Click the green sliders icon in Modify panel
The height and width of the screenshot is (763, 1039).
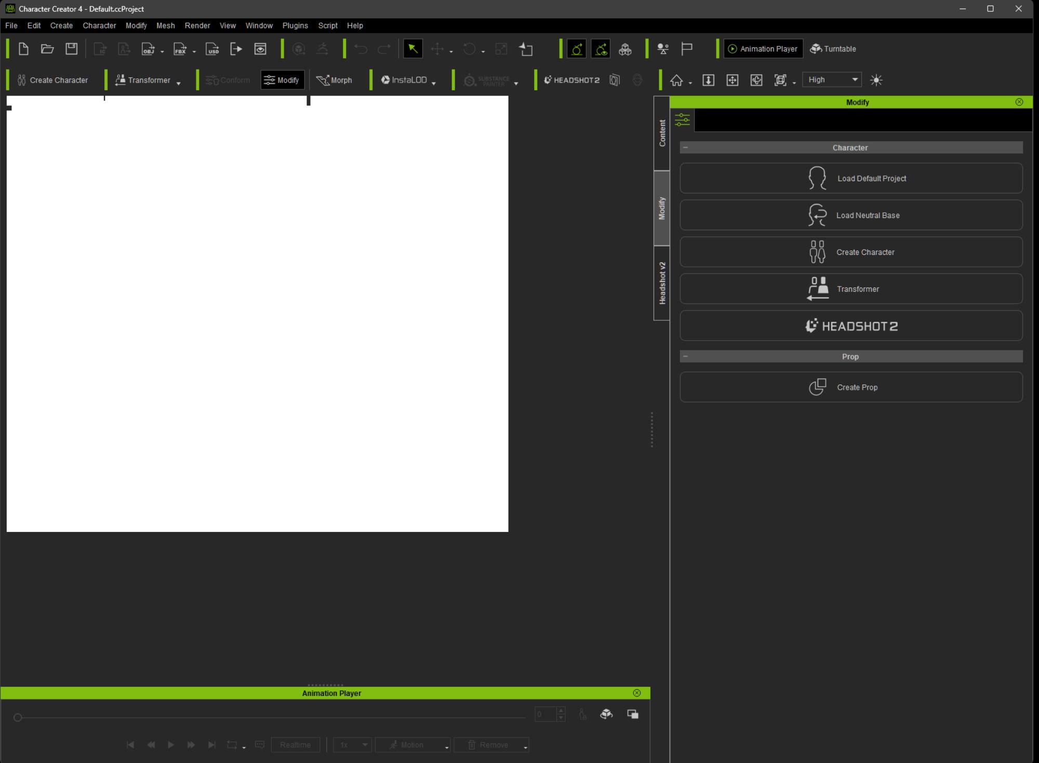click(x=682, y=120)
